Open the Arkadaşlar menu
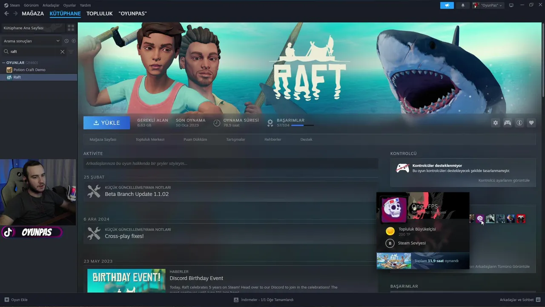Image resolution: width=545 pixels, height=307 pixels. pos(51,5)
